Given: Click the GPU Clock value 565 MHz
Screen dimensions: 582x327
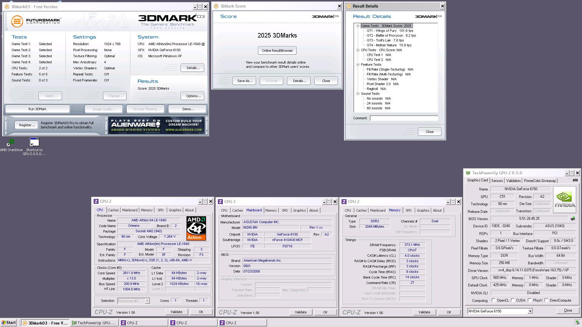Looking at the screenshot, I should point(500,278).
